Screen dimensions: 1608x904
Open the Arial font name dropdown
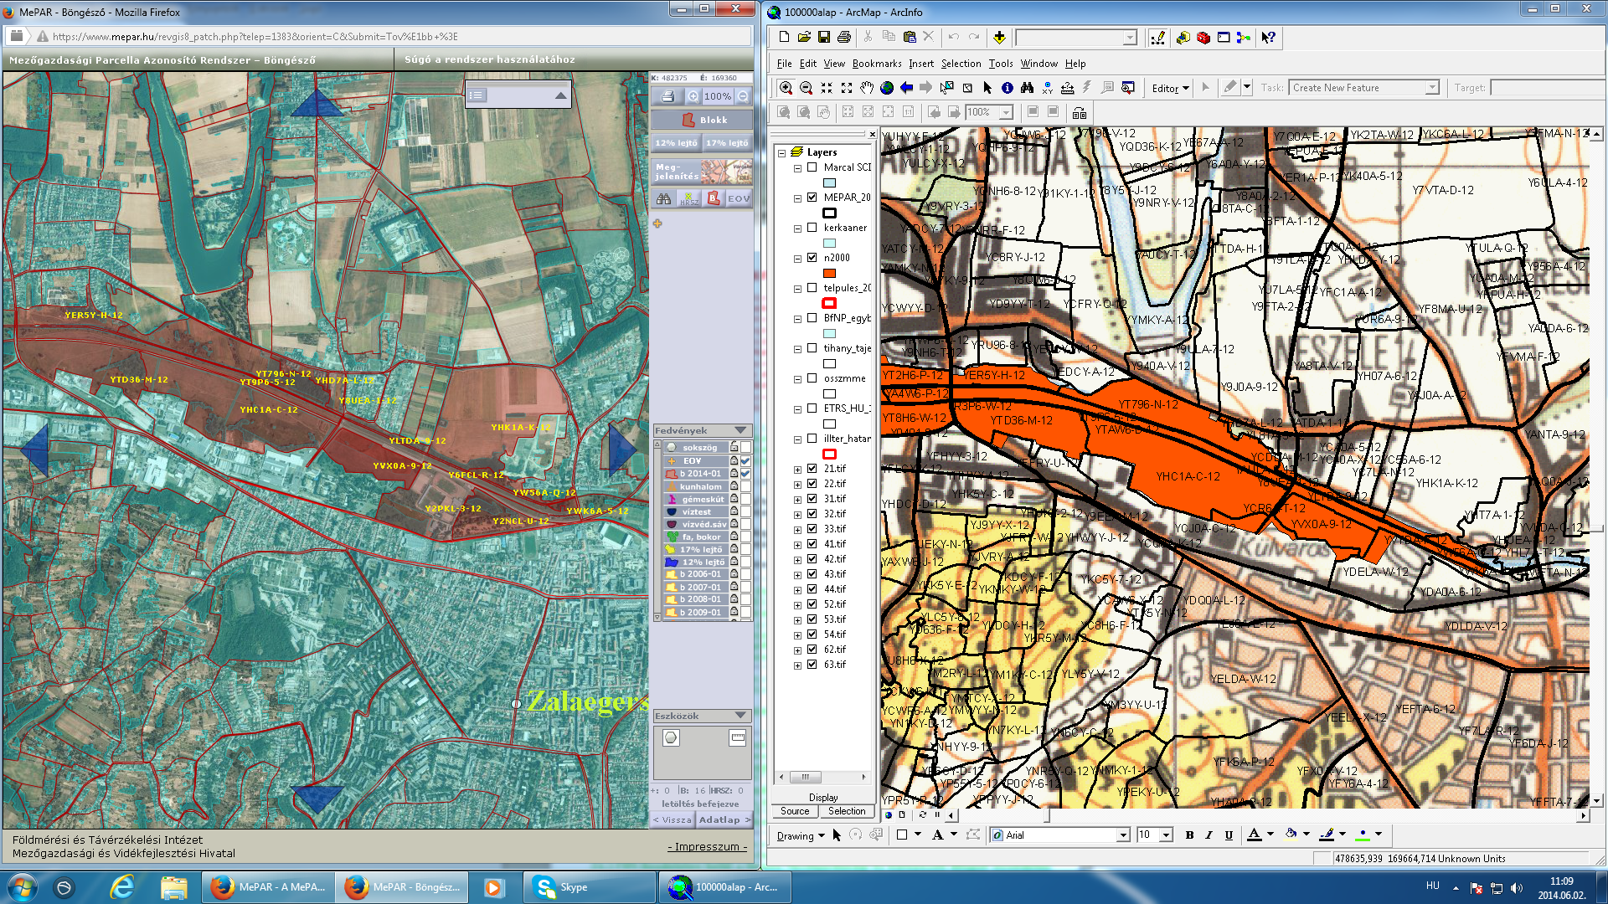pos(1122,835)
